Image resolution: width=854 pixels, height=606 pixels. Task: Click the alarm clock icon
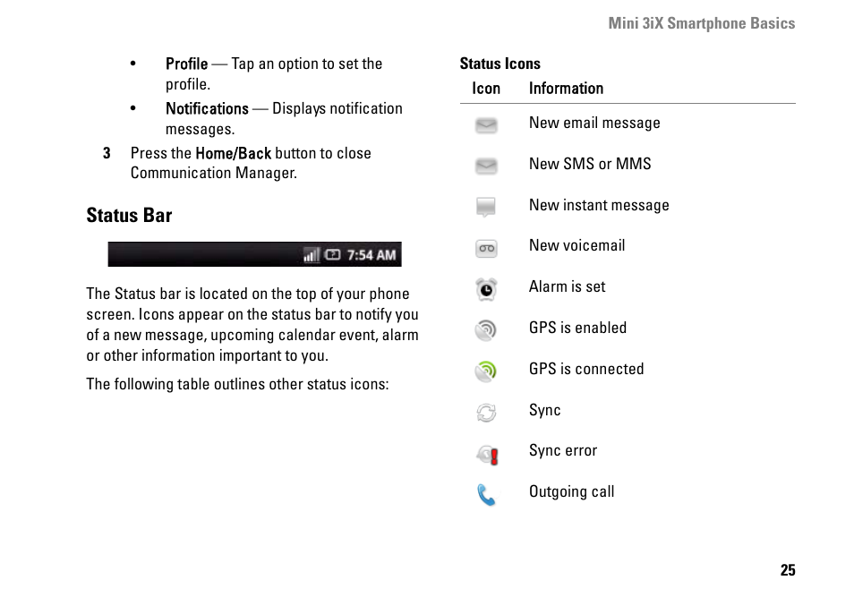486,289
